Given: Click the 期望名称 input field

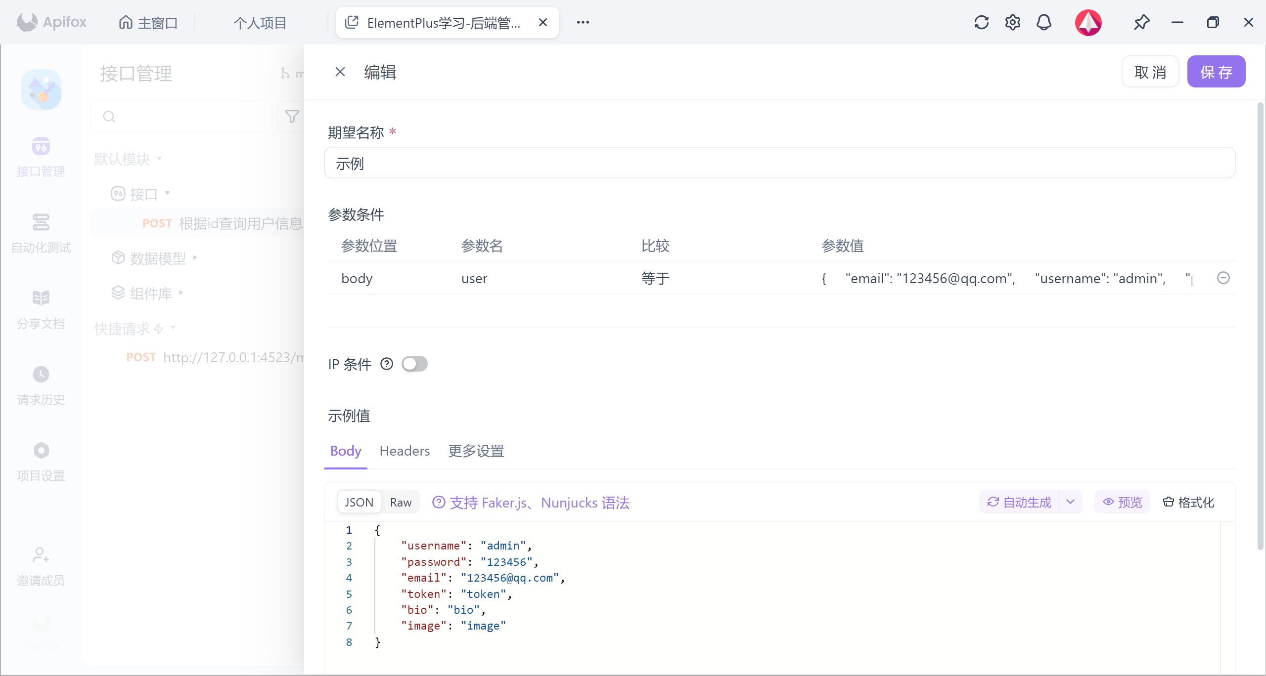Looking at the screenshot, I should pyautogui.click(x=779, y=163).
